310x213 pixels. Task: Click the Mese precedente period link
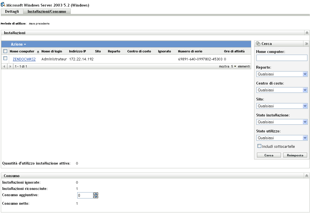(39, 23)
